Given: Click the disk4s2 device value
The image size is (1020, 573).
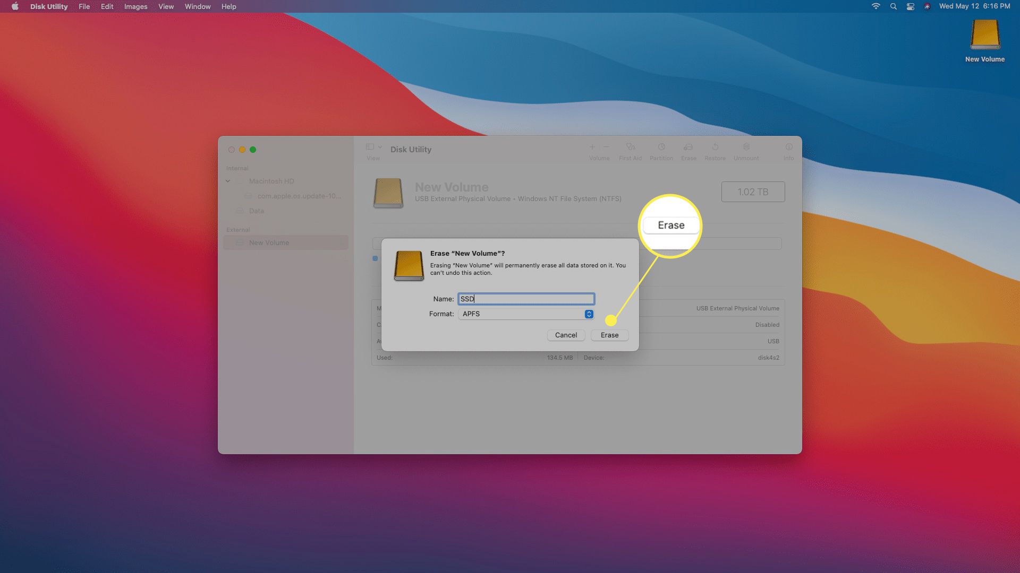Looking at the screenshot, I should tap(768, 358).
